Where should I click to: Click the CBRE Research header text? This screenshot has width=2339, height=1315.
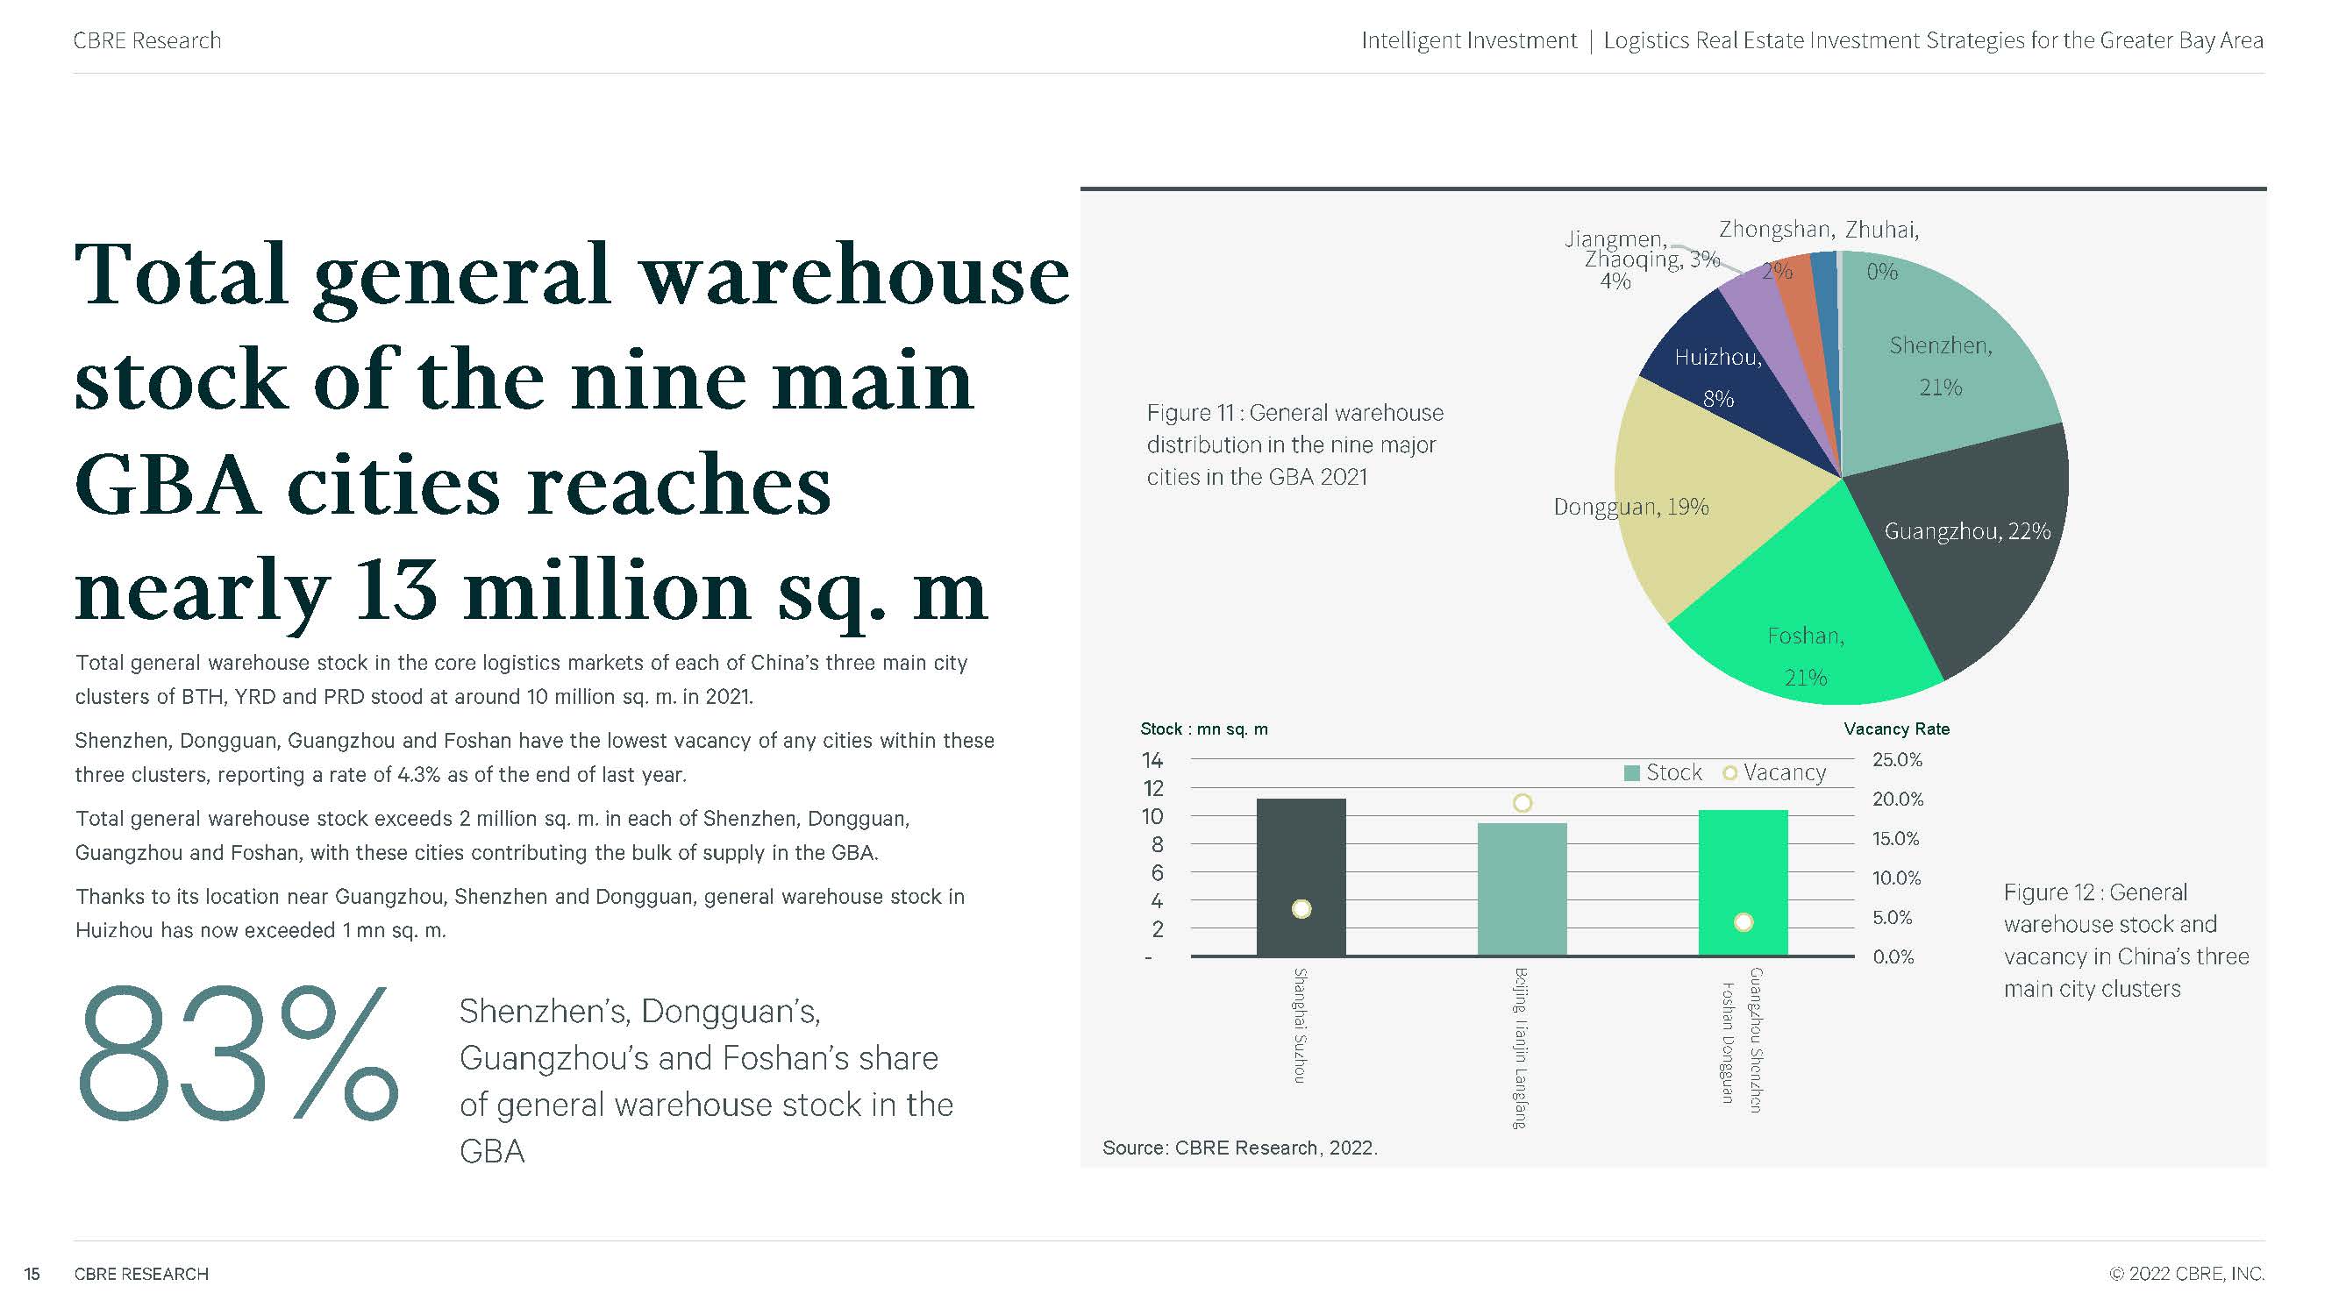click(x=147, y=41)
